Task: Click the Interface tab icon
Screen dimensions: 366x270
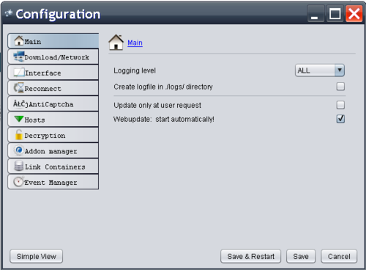Action: [19, 73]
